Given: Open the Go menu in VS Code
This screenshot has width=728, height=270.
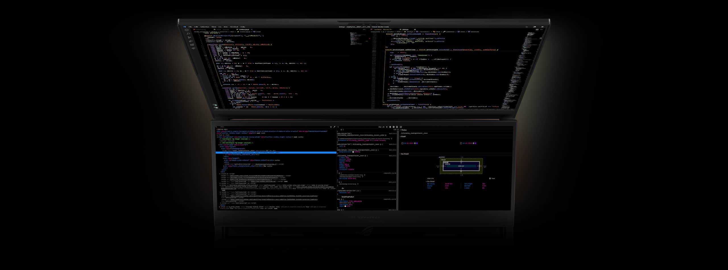Looking at the screenshot, I should coord(220,27).
